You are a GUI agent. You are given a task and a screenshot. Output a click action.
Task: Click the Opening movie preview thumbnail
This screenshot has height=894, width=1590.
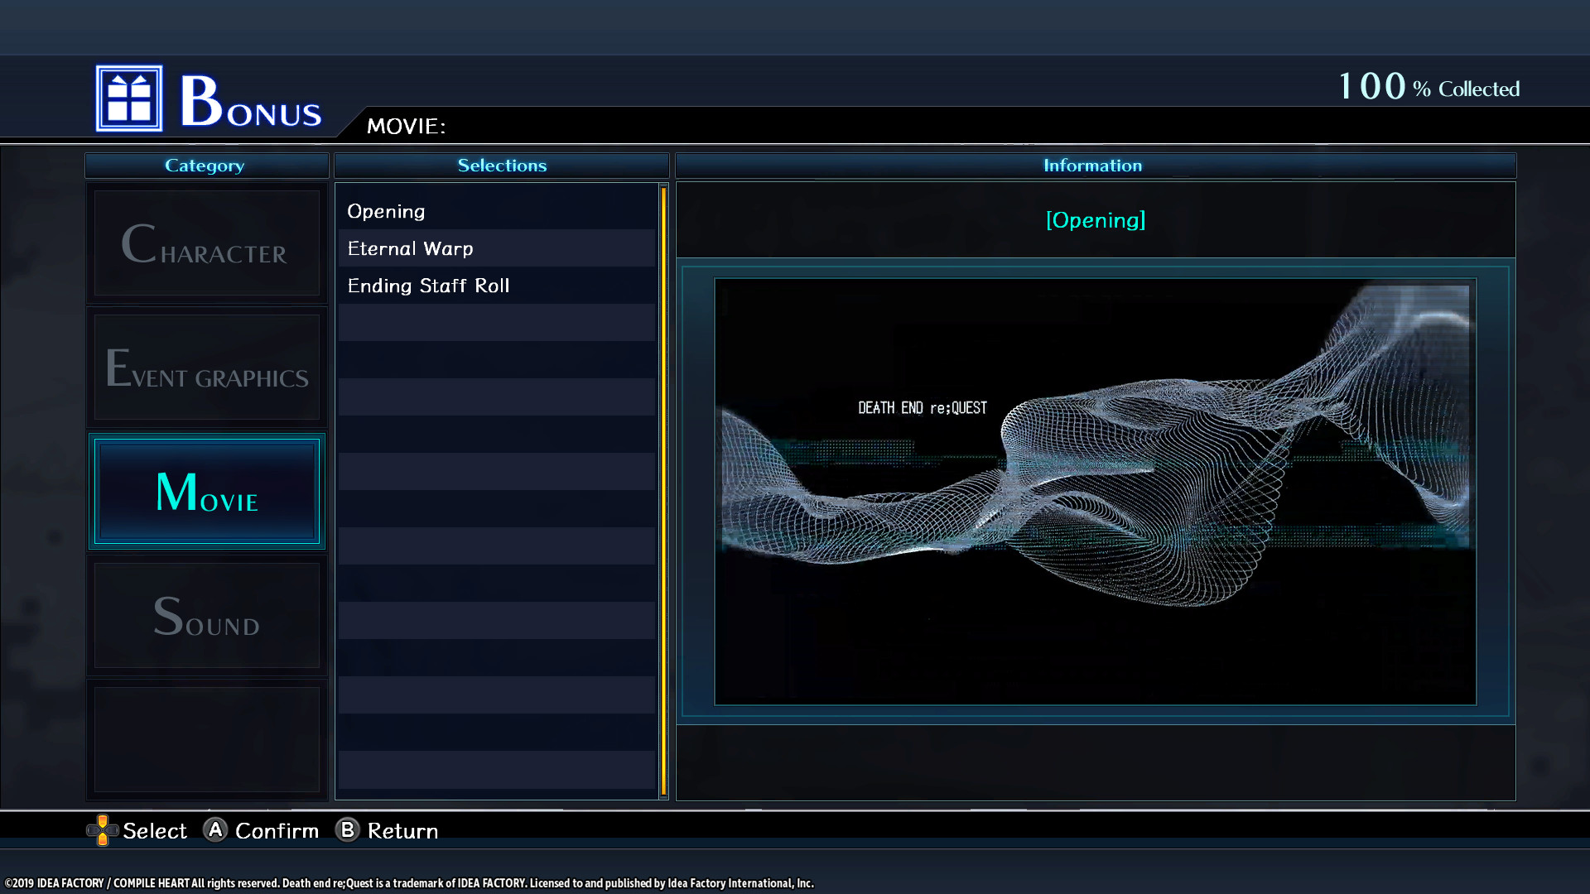(1095, 493)
